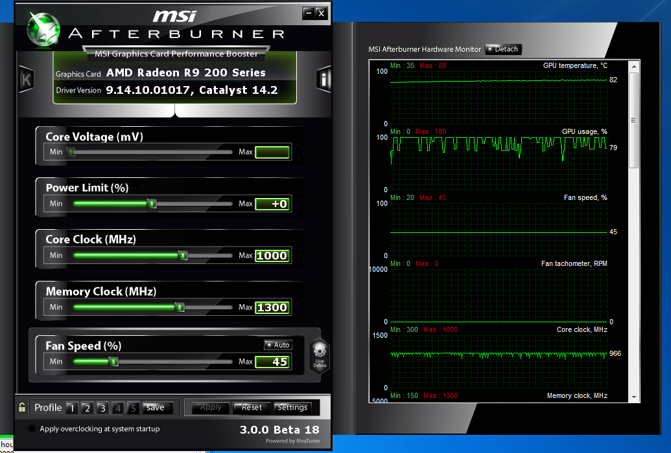This screenshot has width=671, height=453.
Task: Select profile slot 2
Action: pos(87,408)
